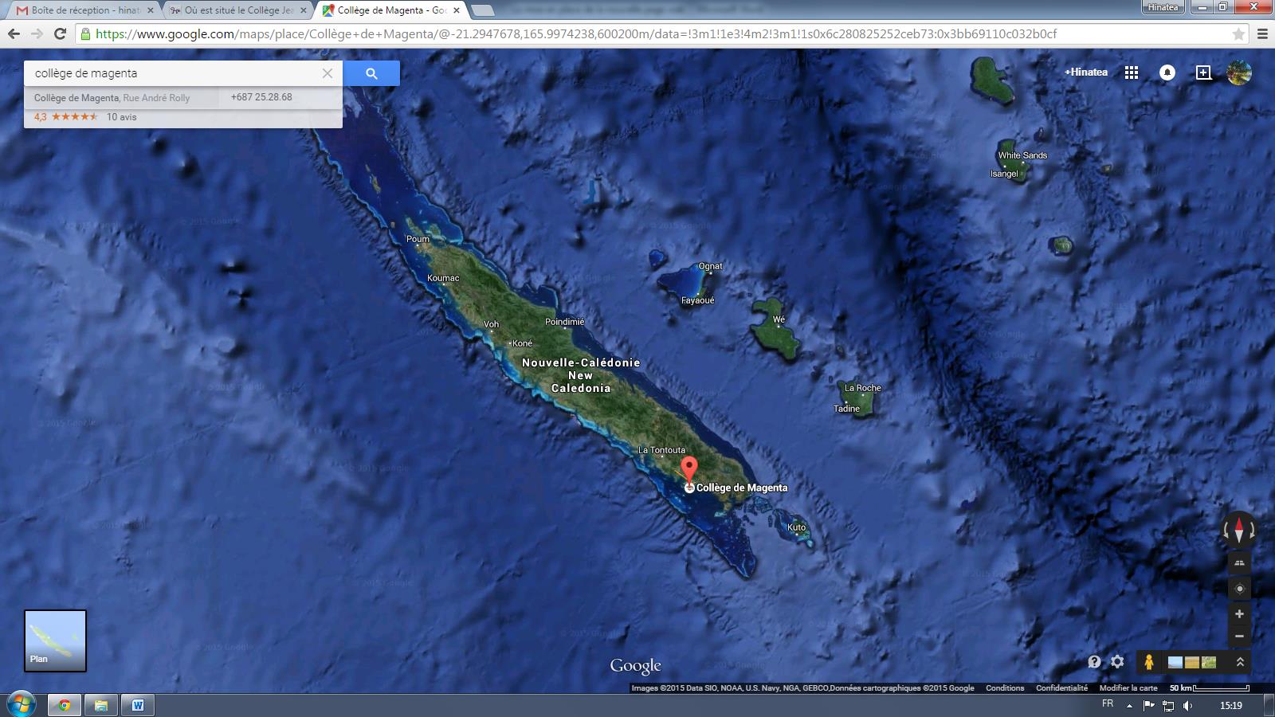
Task: Open the help question mark
Action: (1094, 662)
